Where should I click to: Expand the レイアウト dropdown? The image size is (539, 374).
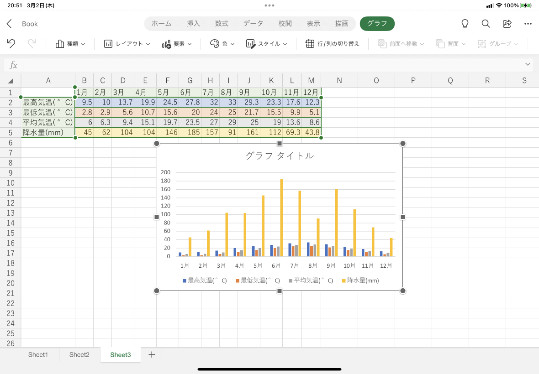(127, 44)
